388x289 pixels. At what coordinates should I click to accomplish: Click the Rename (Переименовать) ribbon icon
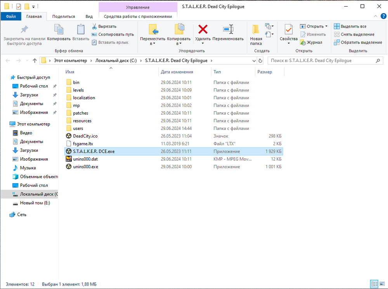click(x=228, y=29)
